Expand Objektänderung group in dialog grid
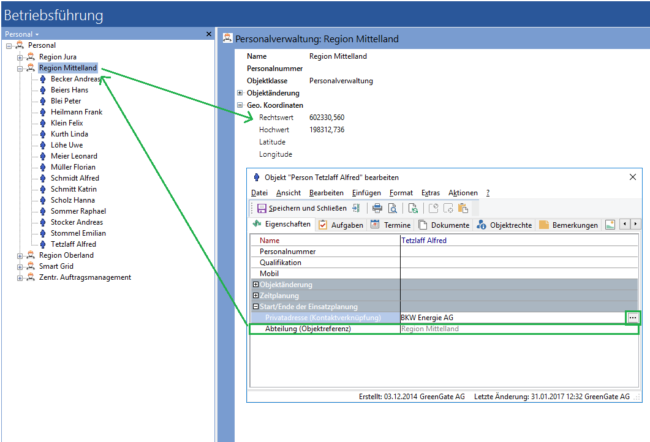The height and width of the screenshot is (442, 650). [255, 285]
